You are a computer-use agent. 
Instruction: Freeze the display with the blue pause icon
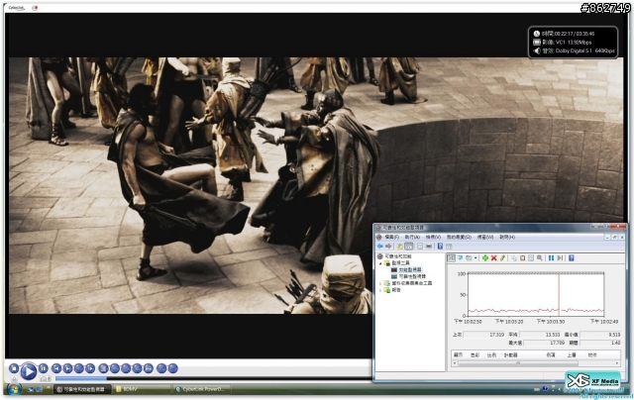pos(551,257)
